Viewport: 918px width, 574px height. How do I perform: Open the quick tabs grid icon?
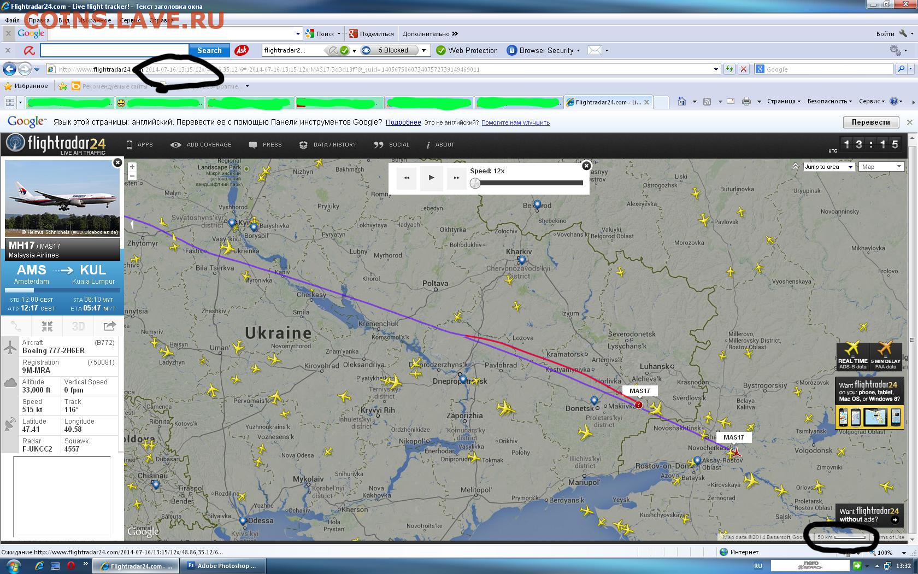tap(10, 102)
